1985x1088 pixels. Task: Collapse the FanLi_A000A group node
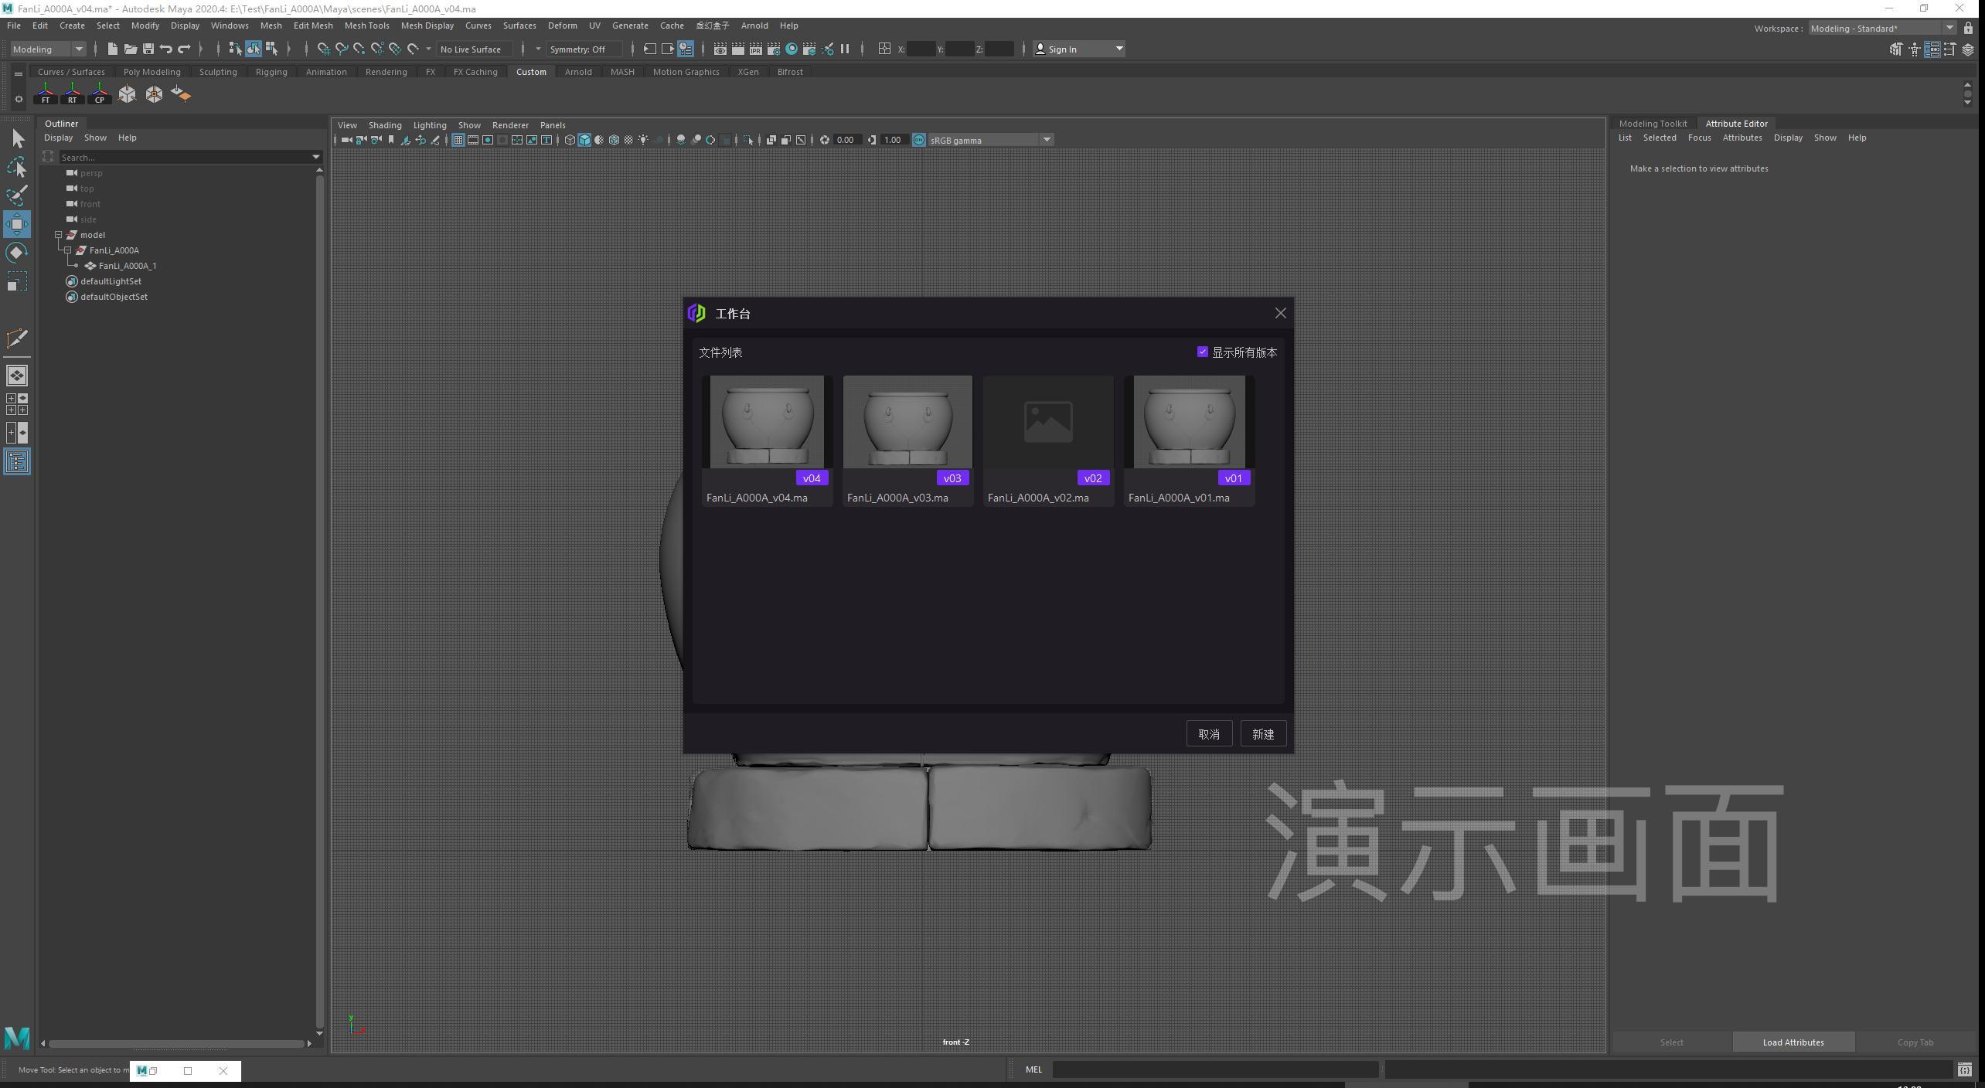tap(68, 250)
